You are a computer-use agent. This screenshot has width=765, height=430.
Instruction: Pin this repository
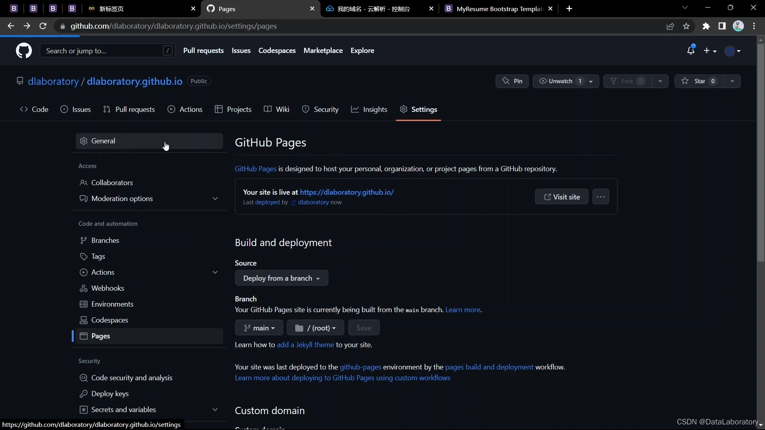[x=512, y=81]
